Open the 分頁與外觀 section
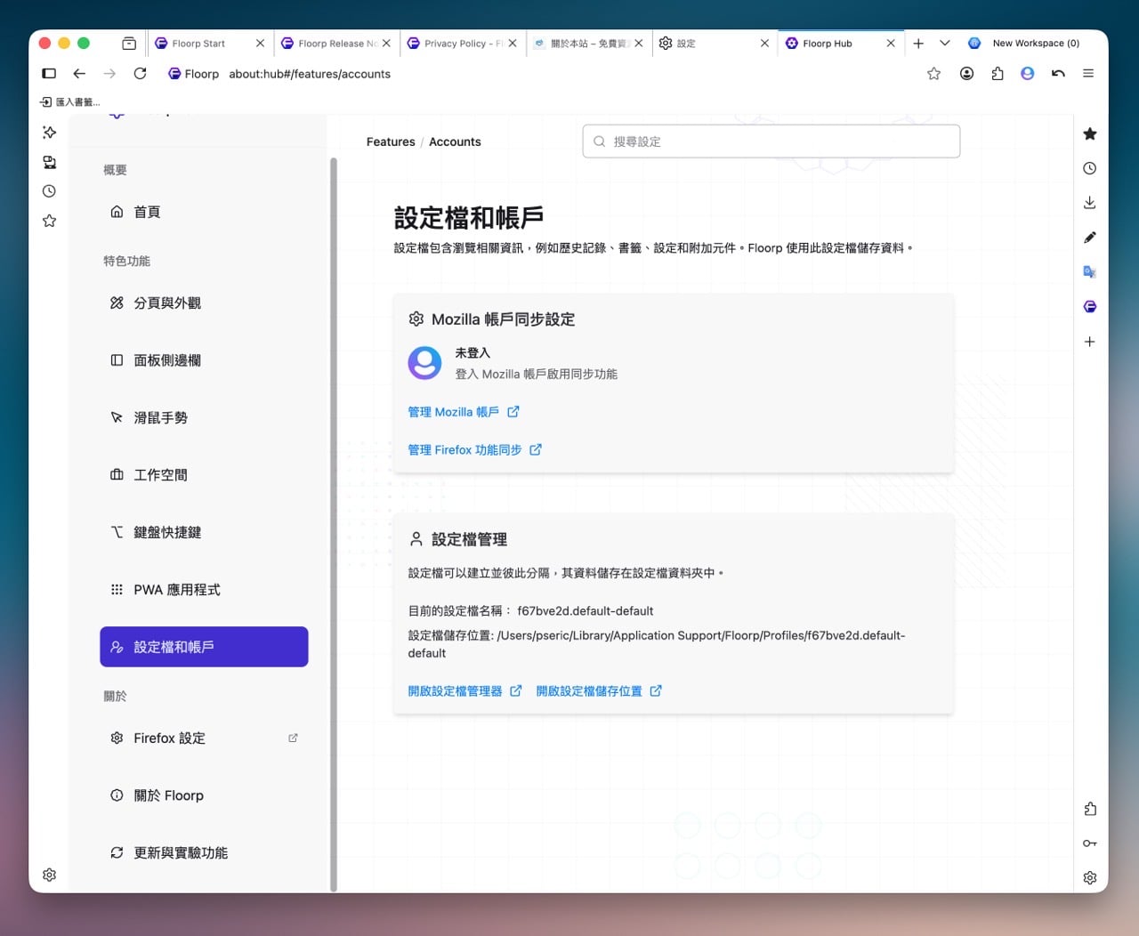 pos(204,303)
